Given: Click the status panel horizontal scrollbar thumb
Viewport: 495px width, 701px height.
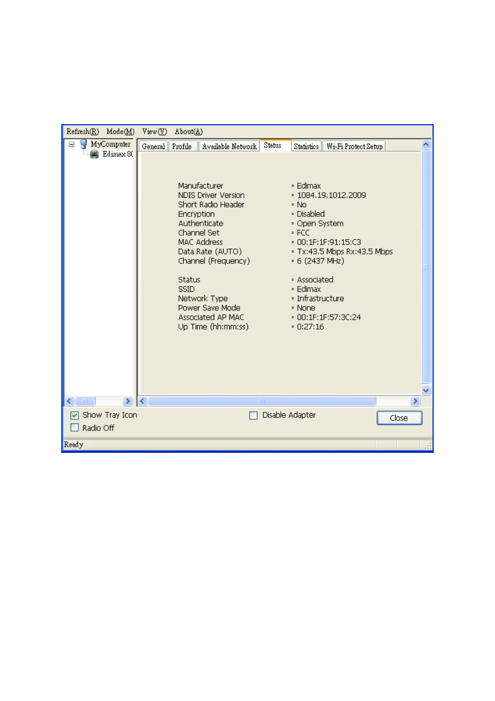Looking at the screenshot, I should pyautogui.click(x=262, y=401).
